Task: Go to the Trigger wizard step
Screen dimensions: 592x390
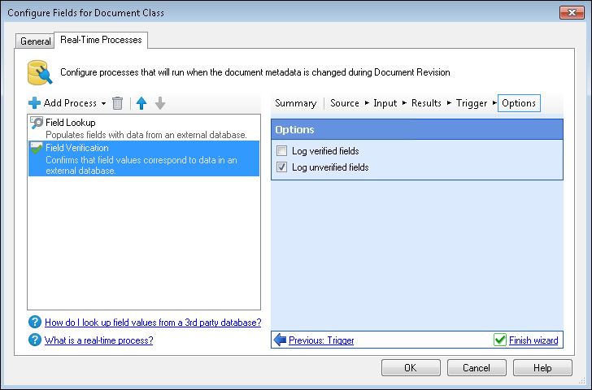Action: (472, 103)
